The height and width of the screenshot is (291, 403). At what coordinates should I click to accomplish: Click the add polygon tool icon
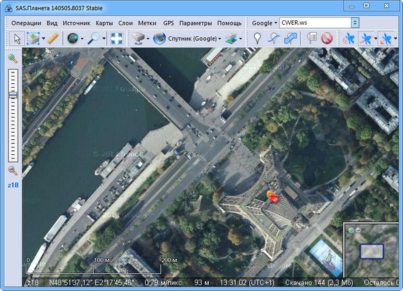[x=290, y=38]
